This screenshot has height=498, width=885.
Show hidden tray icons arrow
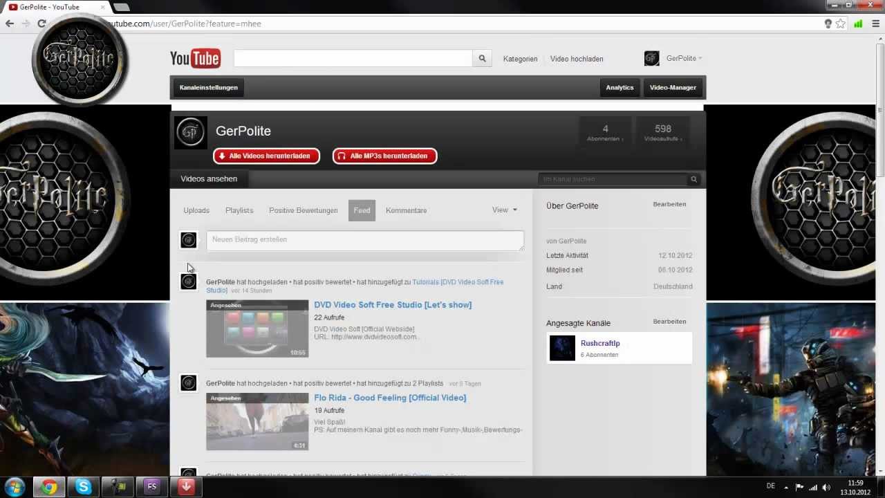point(788,488)
